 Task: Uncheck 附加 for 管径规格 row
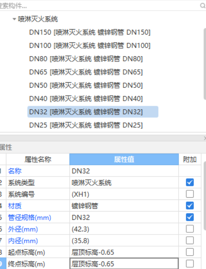[x=190, y=217]
